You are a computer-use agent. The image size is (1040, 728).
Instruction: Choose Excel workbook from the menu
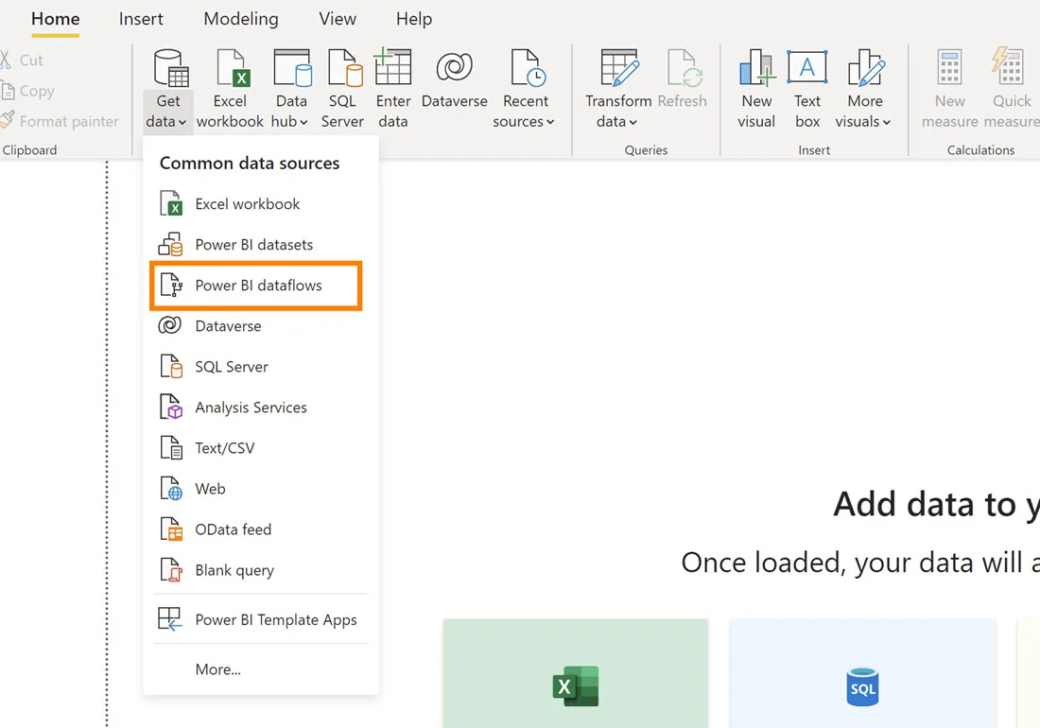pyautogui.click(x=260, y=203)
